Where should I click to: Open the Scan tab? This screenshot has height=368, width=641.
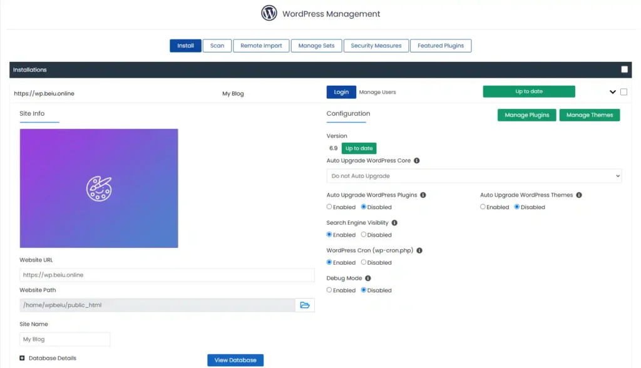217,46
